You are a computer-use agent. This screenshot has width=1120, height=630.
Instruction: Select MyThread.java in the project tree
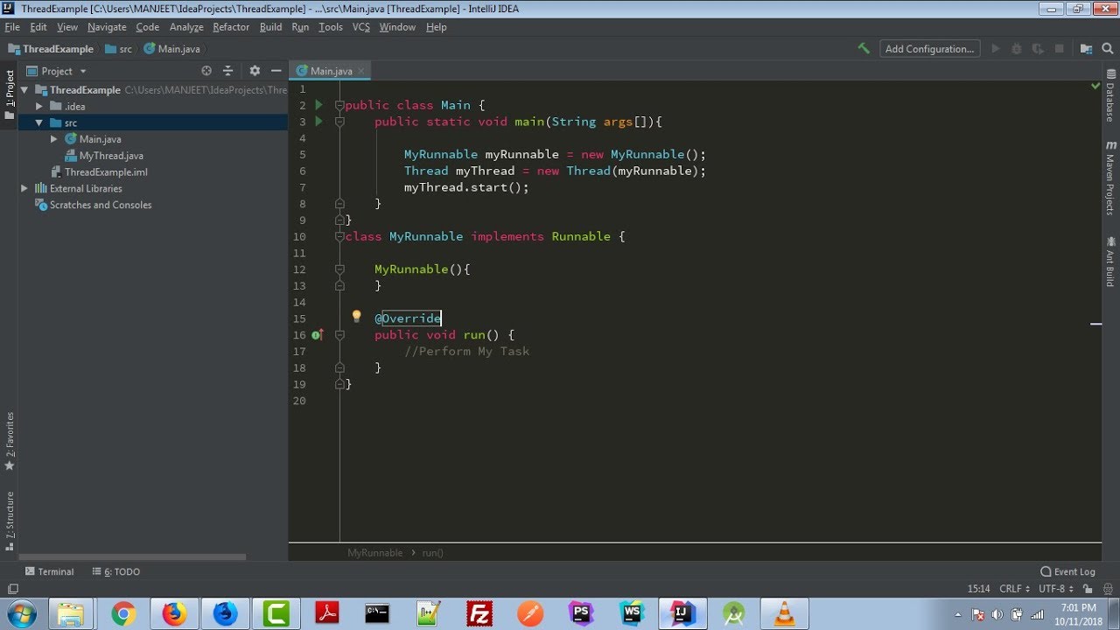111,156
